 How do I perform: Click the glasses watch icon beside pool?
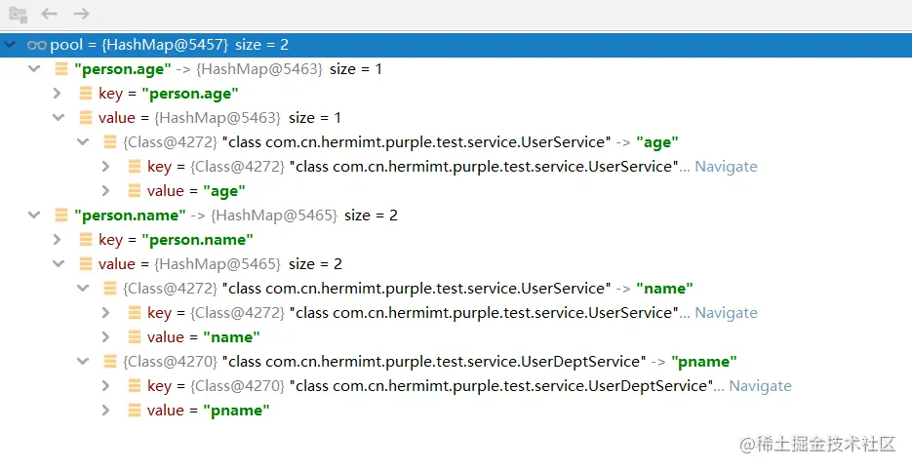pyautogui.click(x=37, y=45)
